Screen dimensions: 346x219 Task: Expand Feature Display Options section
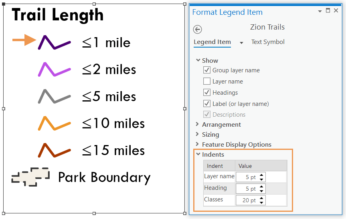(197, 144)
